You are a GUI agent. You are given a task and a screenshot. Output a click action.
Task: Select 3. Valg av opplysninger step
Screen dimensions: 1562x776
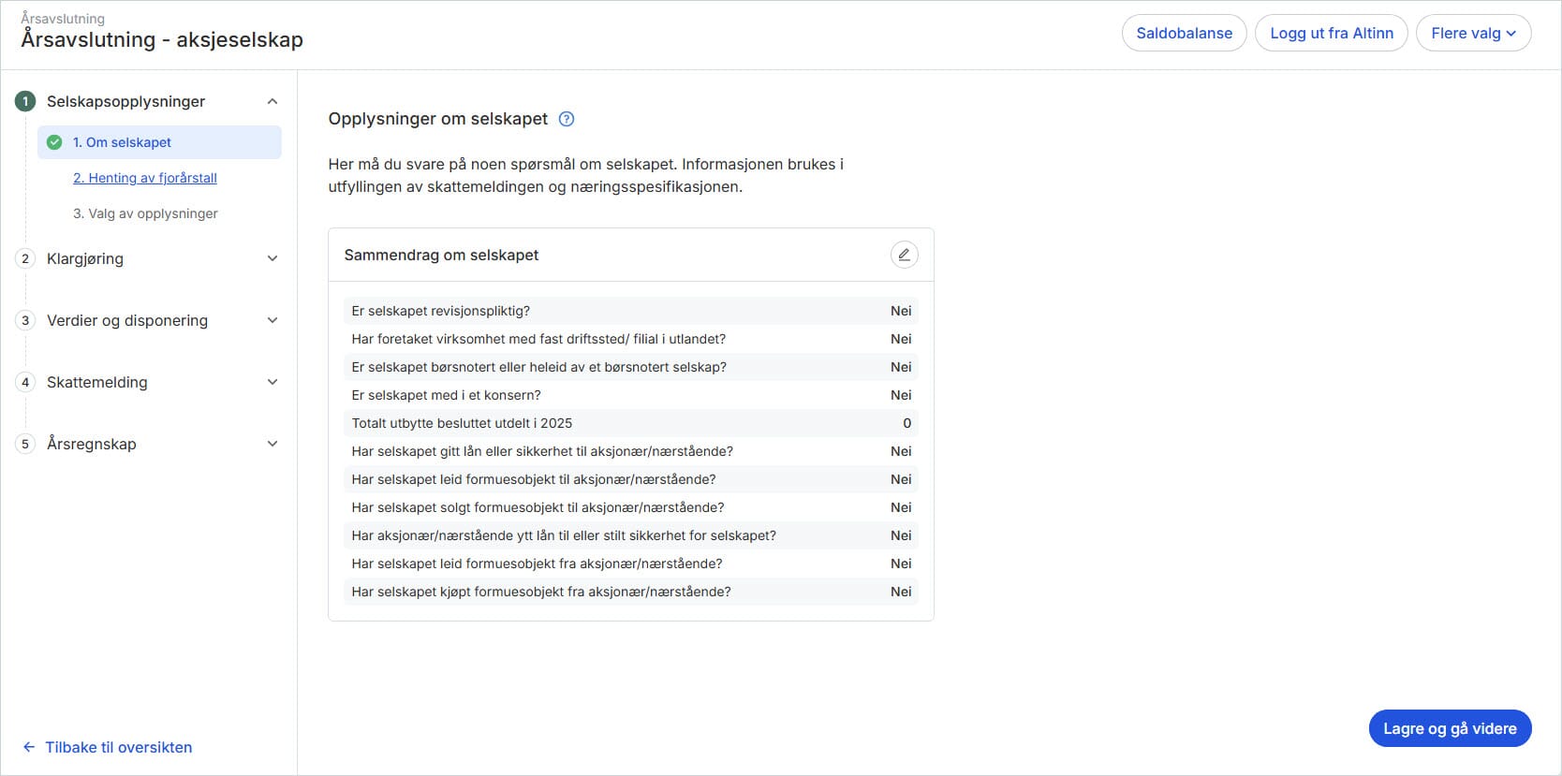pos(145,213)
